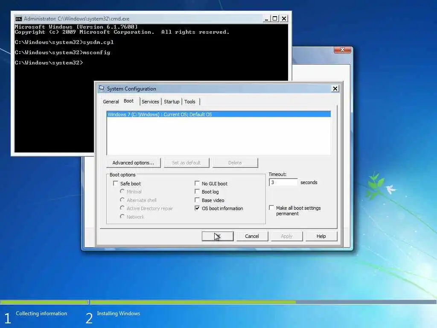The width and height of the screenshot is (437, 328).
Task: Check Make all boot settings permanent
Action: 271,208
